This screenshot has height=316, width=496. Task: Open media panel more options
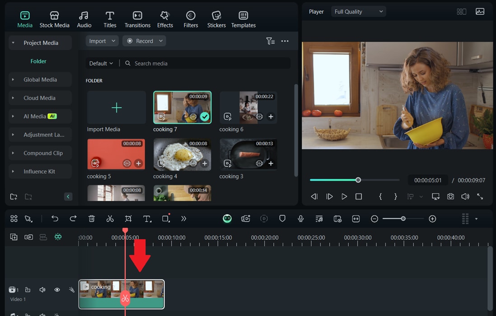click(x=285, y=41)
